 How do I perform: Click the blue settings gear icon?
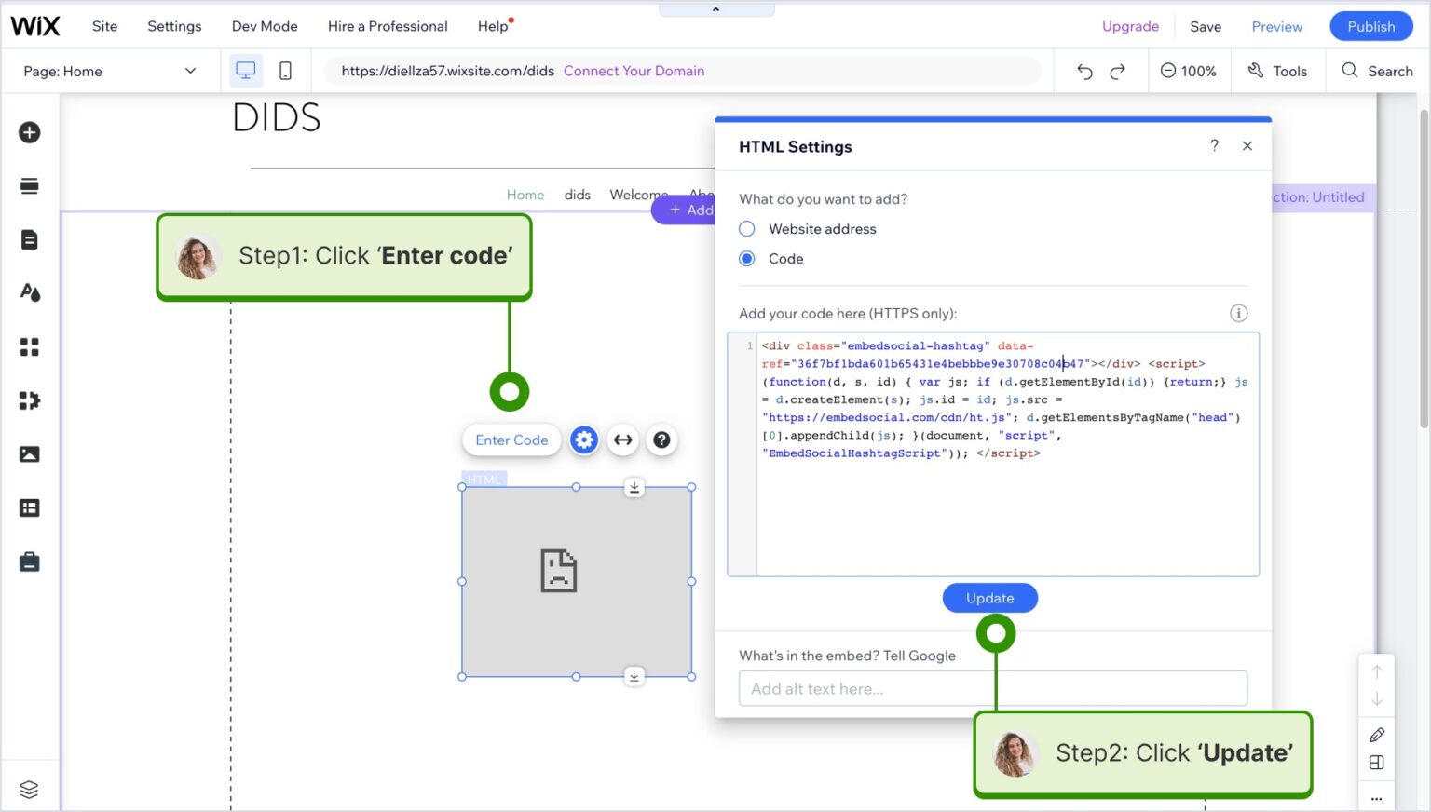click(x=584, y=440)
